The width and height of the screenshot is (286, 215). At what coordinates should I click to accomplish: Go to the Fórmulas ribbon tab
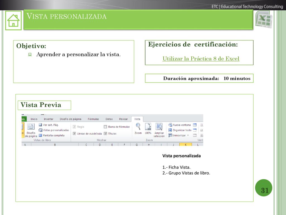(93, 119)
